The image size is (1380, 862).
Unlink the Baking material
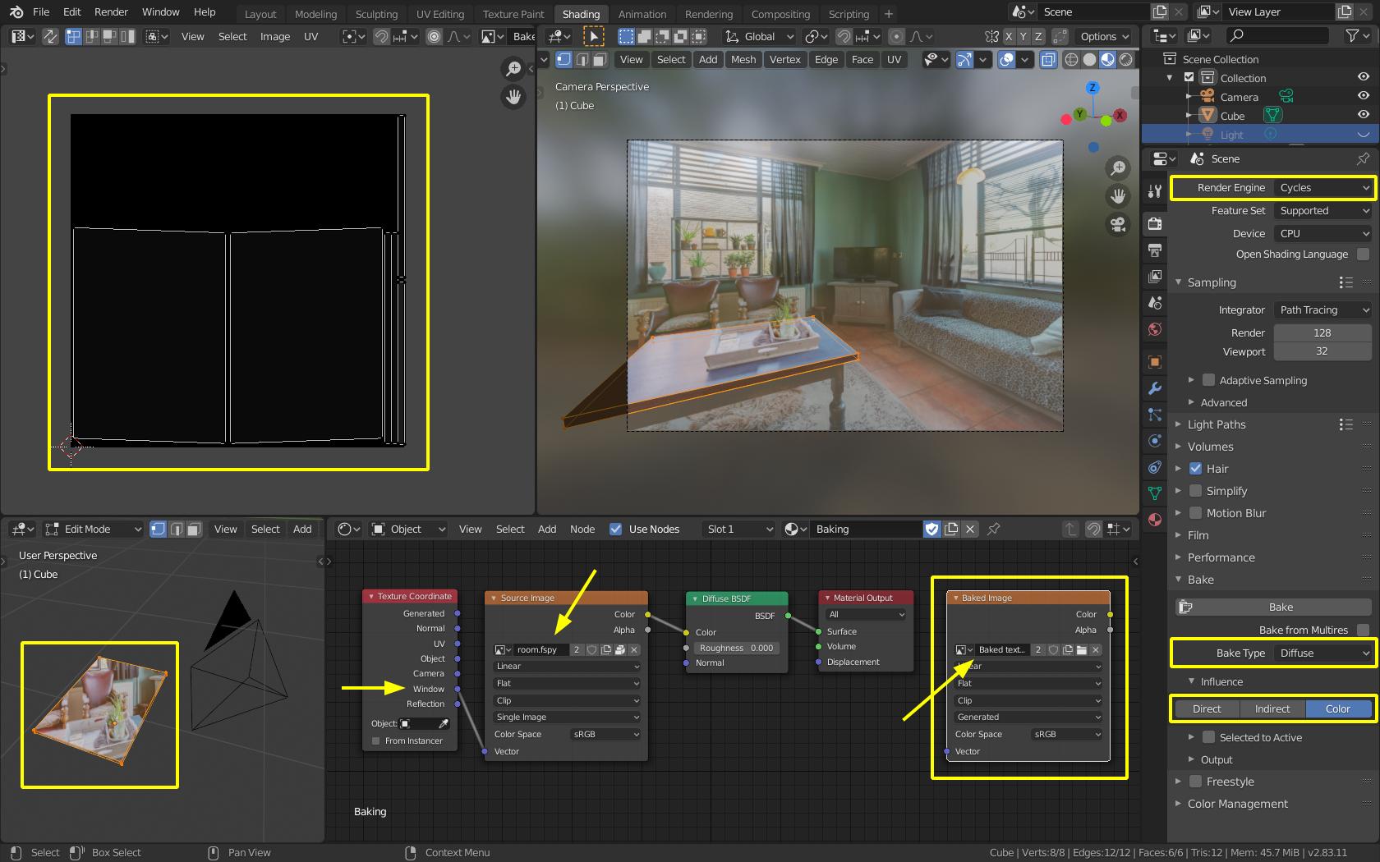coord(970,529)
